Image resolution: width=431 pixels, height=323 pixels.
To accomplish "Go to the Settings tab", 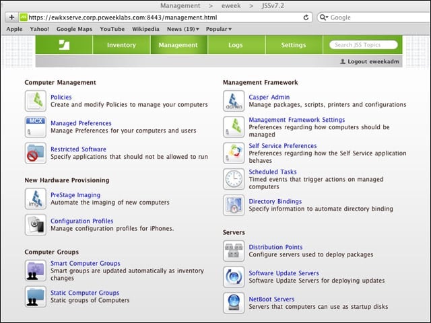I will 294,45.
